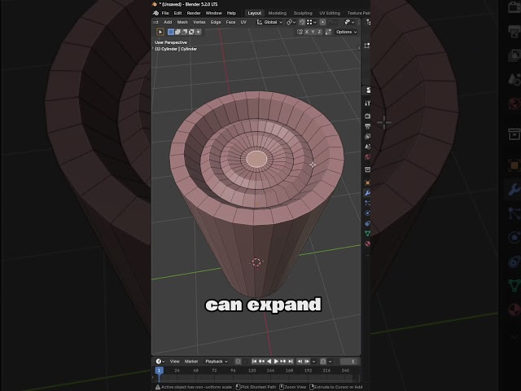Choose the Extend selection mode icon

coord(177,32)
